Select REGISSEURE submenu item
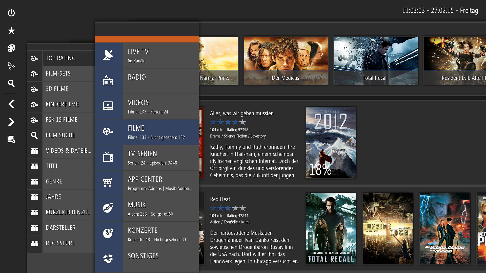 coord(61,243)
